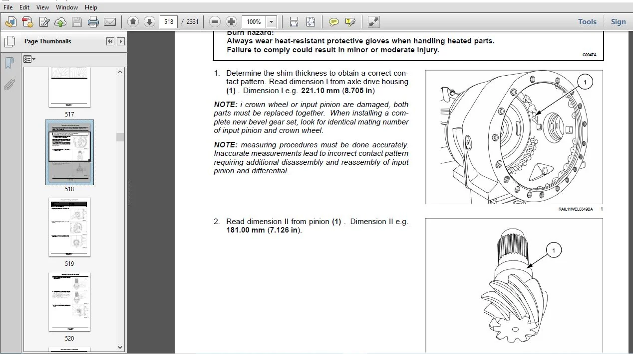This screenshot has height=354, width=633.
Task: Open the Bookmarks panel icon
Action: click(9, 63)
